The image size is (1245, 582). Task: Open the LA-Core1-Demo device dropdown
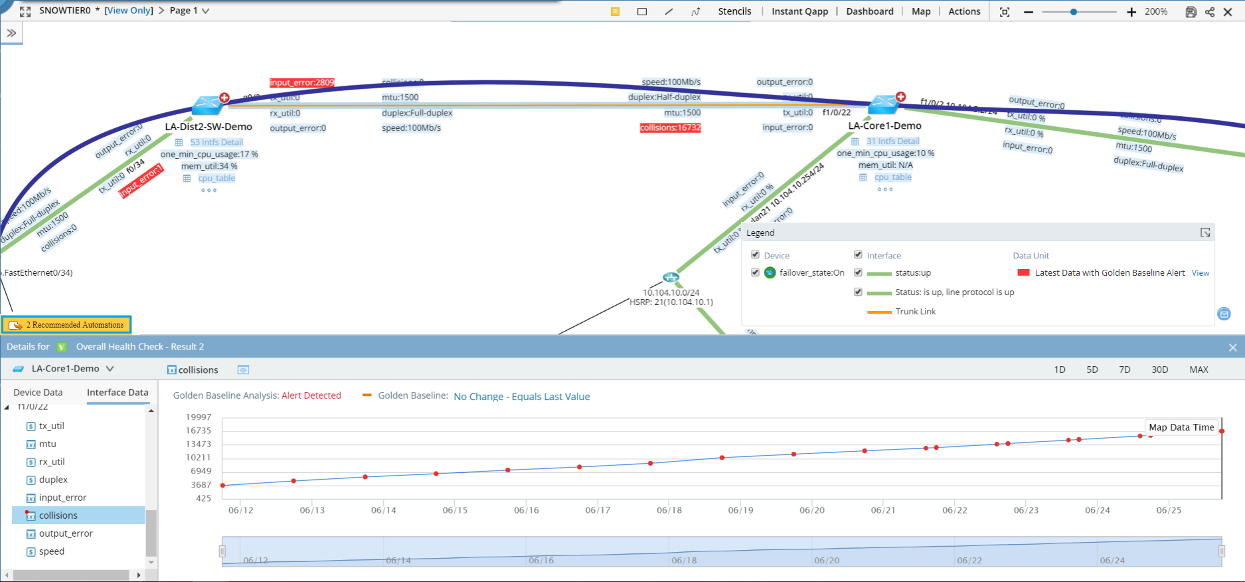click(x=110, y=369)
